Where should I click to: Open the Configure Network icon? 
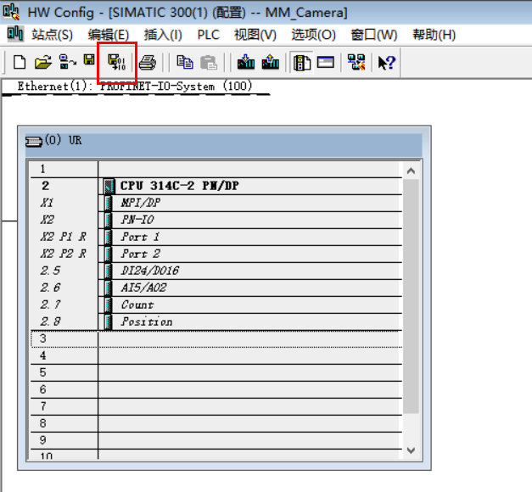coord(356,62)
